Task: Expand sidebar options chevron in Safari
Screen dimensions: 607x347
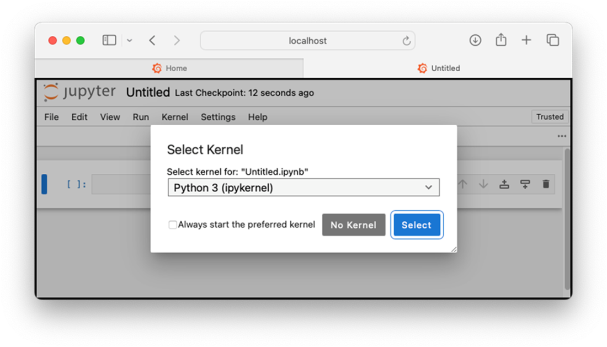Action: (130, 40)
